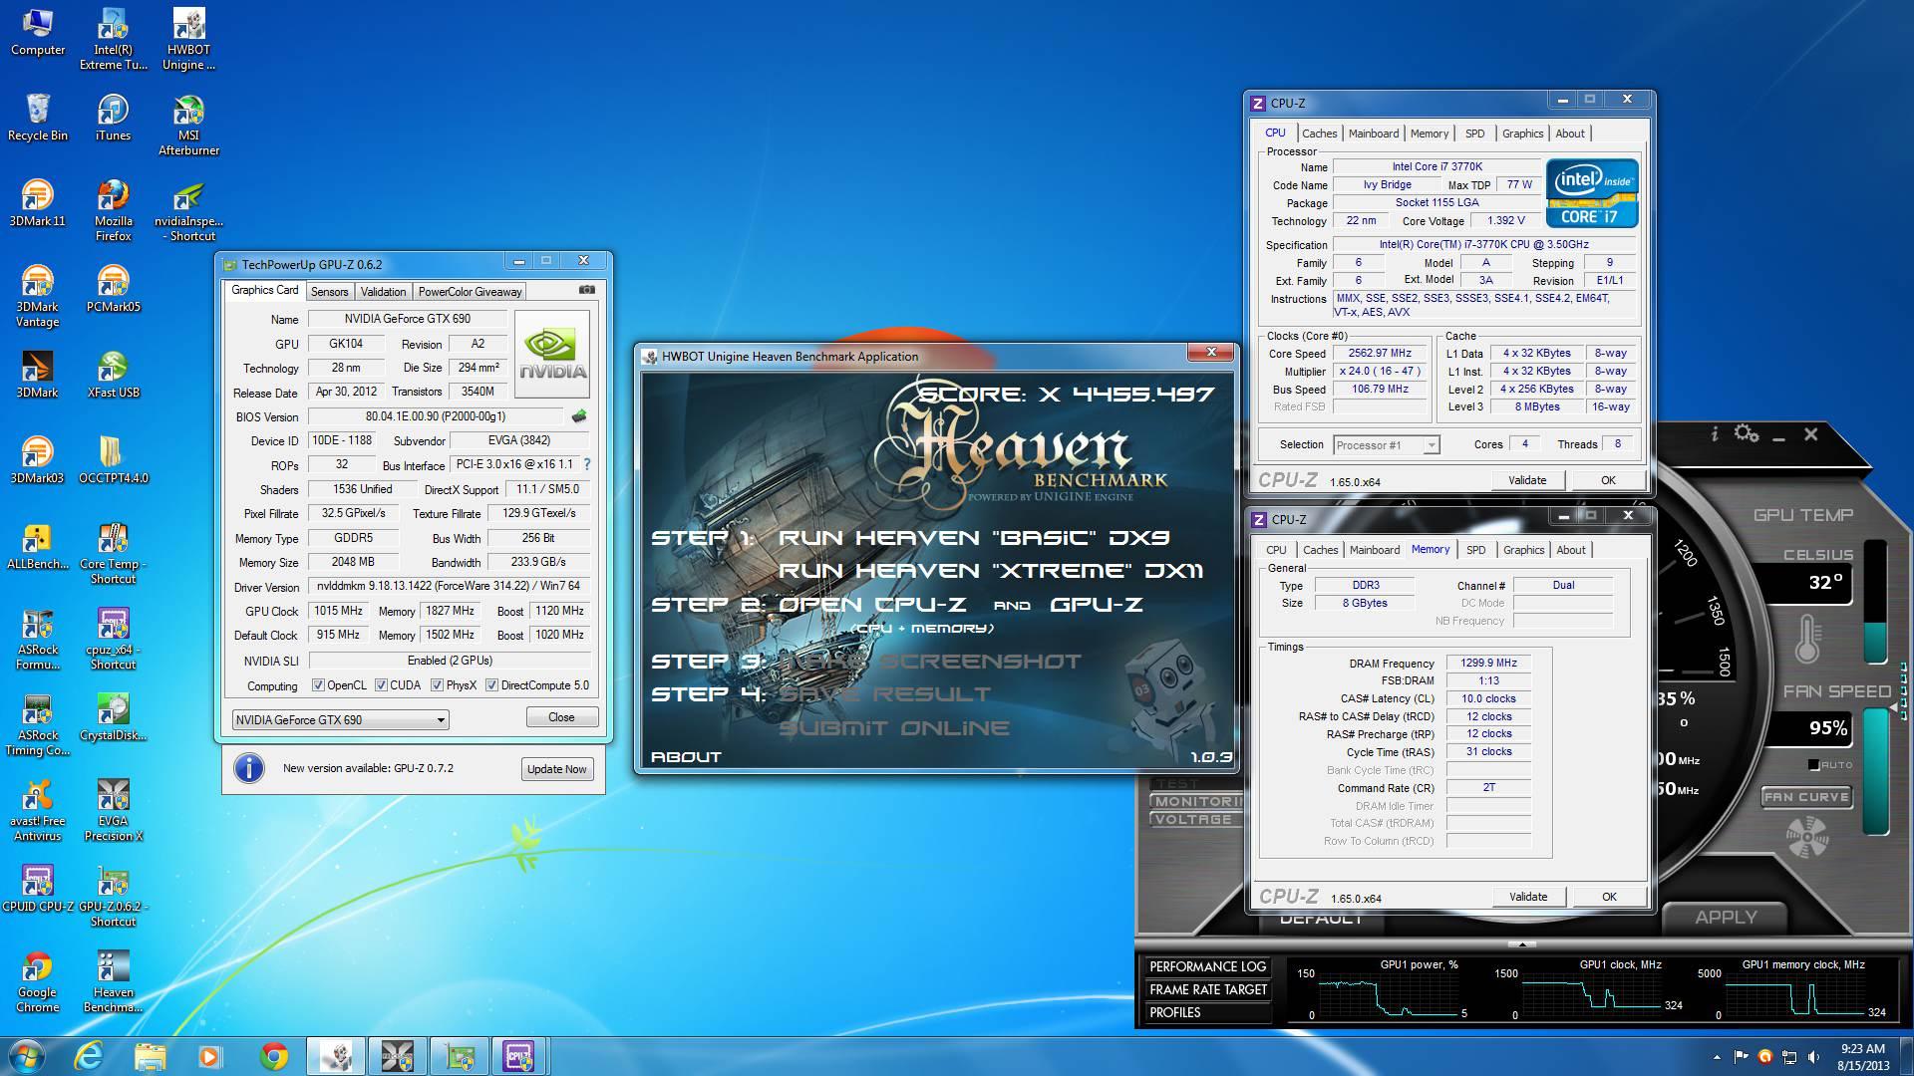Switch to the GPU-Z Sensors tab
This screenshot has width=1914, height=1076.
(329, 292)
